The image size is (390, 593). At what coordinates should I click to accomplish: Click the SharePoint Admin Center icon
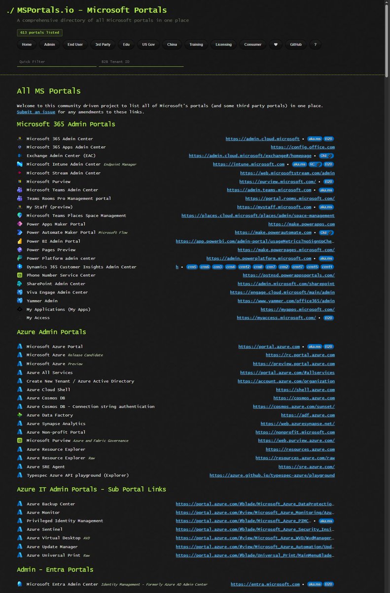click(x=20, y=284)
